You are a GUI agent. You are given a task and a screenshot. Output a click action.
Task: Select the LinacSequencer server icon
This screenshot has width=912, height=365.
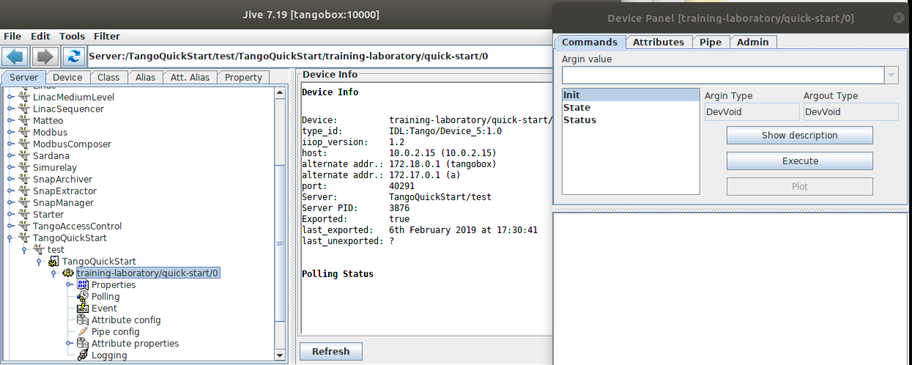[x=24, y=109]
